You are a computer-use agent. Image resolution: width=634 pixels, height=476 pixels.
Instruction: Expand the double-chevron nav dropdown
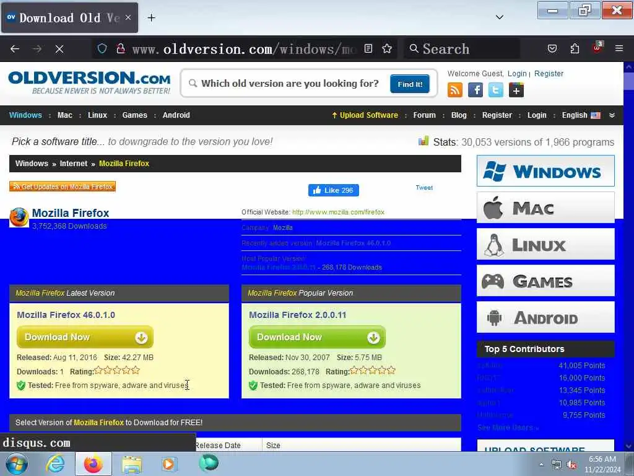point(612,115)
